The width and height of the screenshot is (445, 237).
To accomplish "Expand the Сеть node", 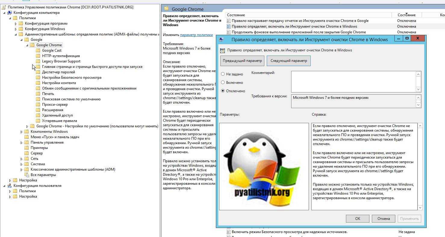I will 22,159.
